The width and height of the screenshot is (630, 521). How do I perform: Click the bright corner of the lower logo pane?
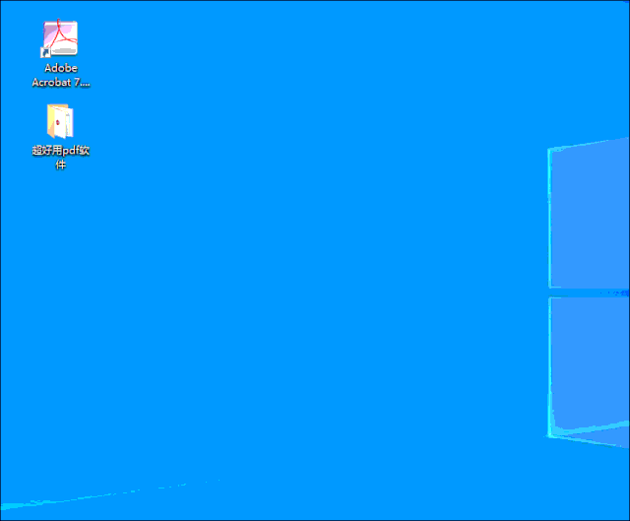pos(552,433)
